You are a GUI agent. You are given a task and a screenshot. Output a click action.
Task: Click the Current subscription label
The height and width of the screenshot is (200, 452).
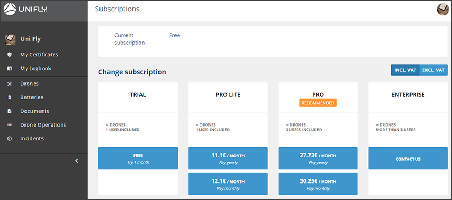coord(129,39)
